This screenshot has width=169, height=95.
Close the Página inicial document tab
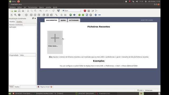(x=51, y=87)
